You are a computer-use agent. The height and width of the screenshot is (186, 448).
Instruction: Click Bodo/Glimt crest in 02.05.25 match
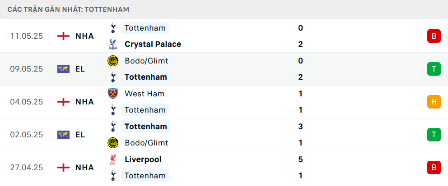click(x=112, y=143)
